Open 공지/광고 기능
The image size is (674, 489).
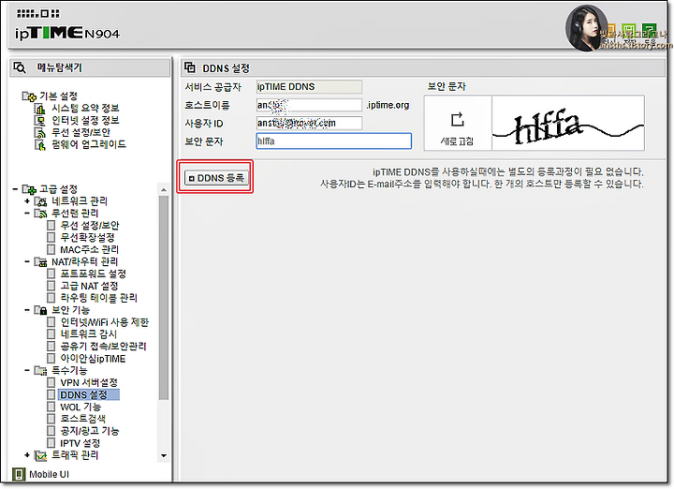click(90, 431)
